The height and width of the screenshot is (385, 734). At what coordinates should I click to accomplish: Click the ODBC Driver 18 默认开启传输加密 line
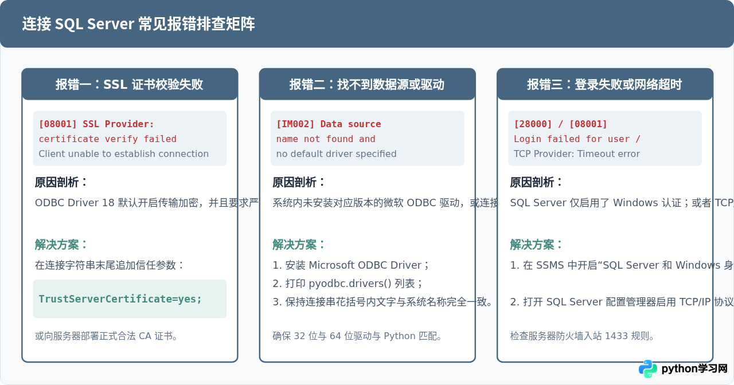pos(147,203)
